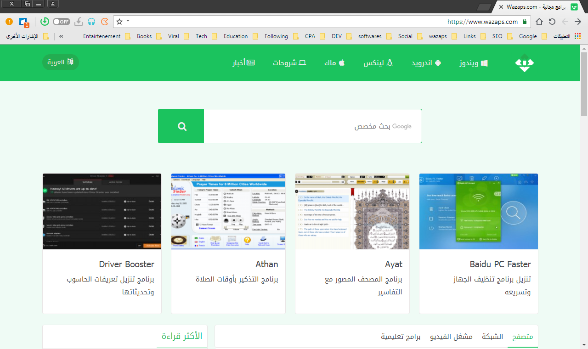Focus the Google custom search field
The height and width of the screenshot is (349, 588).
click(x=313, y=126)
